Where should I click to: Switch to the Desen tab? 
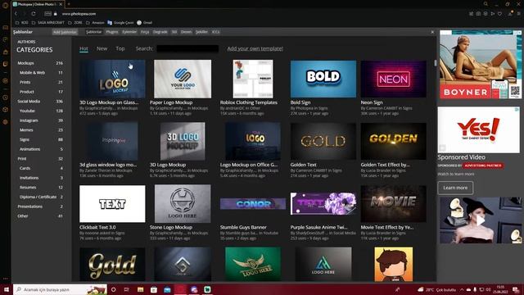pyautogui.click(x=186, y=32)
